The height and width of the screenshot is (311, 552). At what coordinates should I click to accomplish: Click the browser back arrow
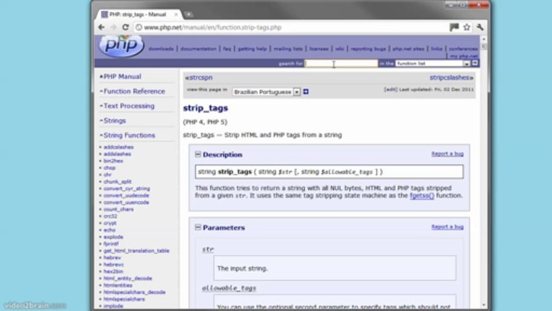coord(101,27)
